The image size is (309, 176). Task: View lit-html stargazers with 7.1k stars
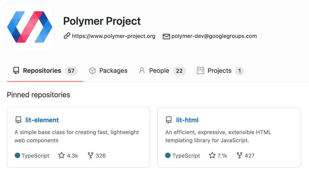click(218, 155)
